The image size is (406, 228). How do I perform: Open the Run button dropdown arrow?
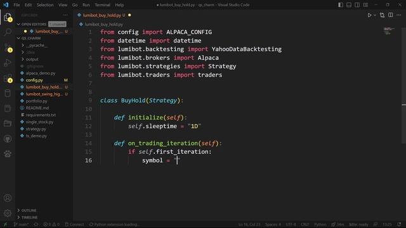[x=375, y=15]
